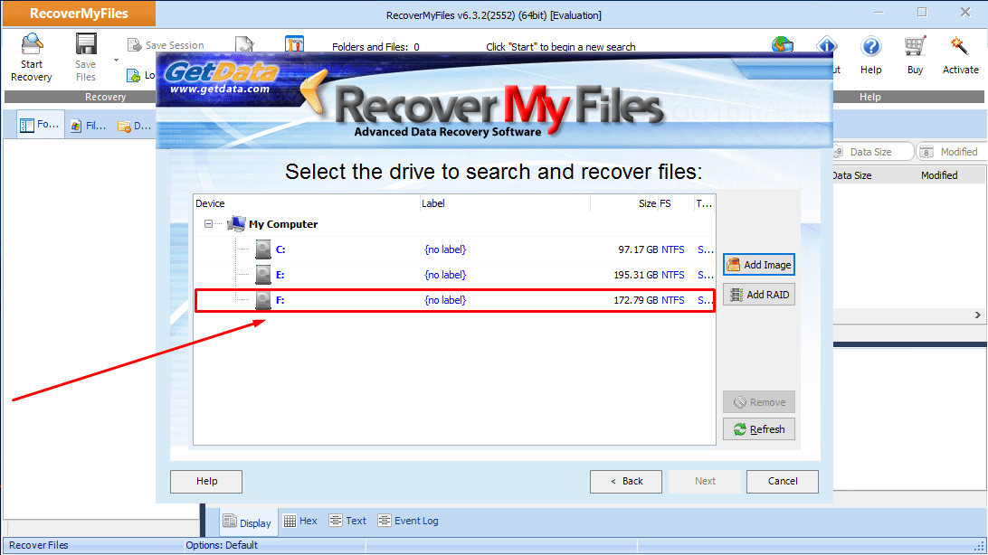
Task: Select the C: drive icon
Action: 262,249
